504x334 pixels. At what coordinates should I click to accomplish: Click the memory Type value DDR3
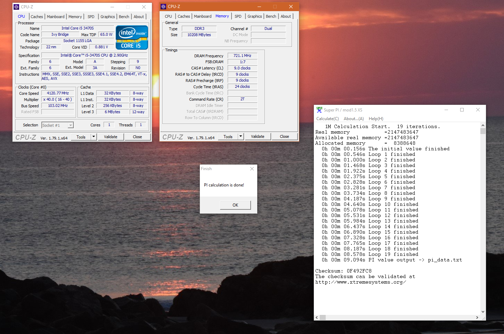[x=199, y=28]
